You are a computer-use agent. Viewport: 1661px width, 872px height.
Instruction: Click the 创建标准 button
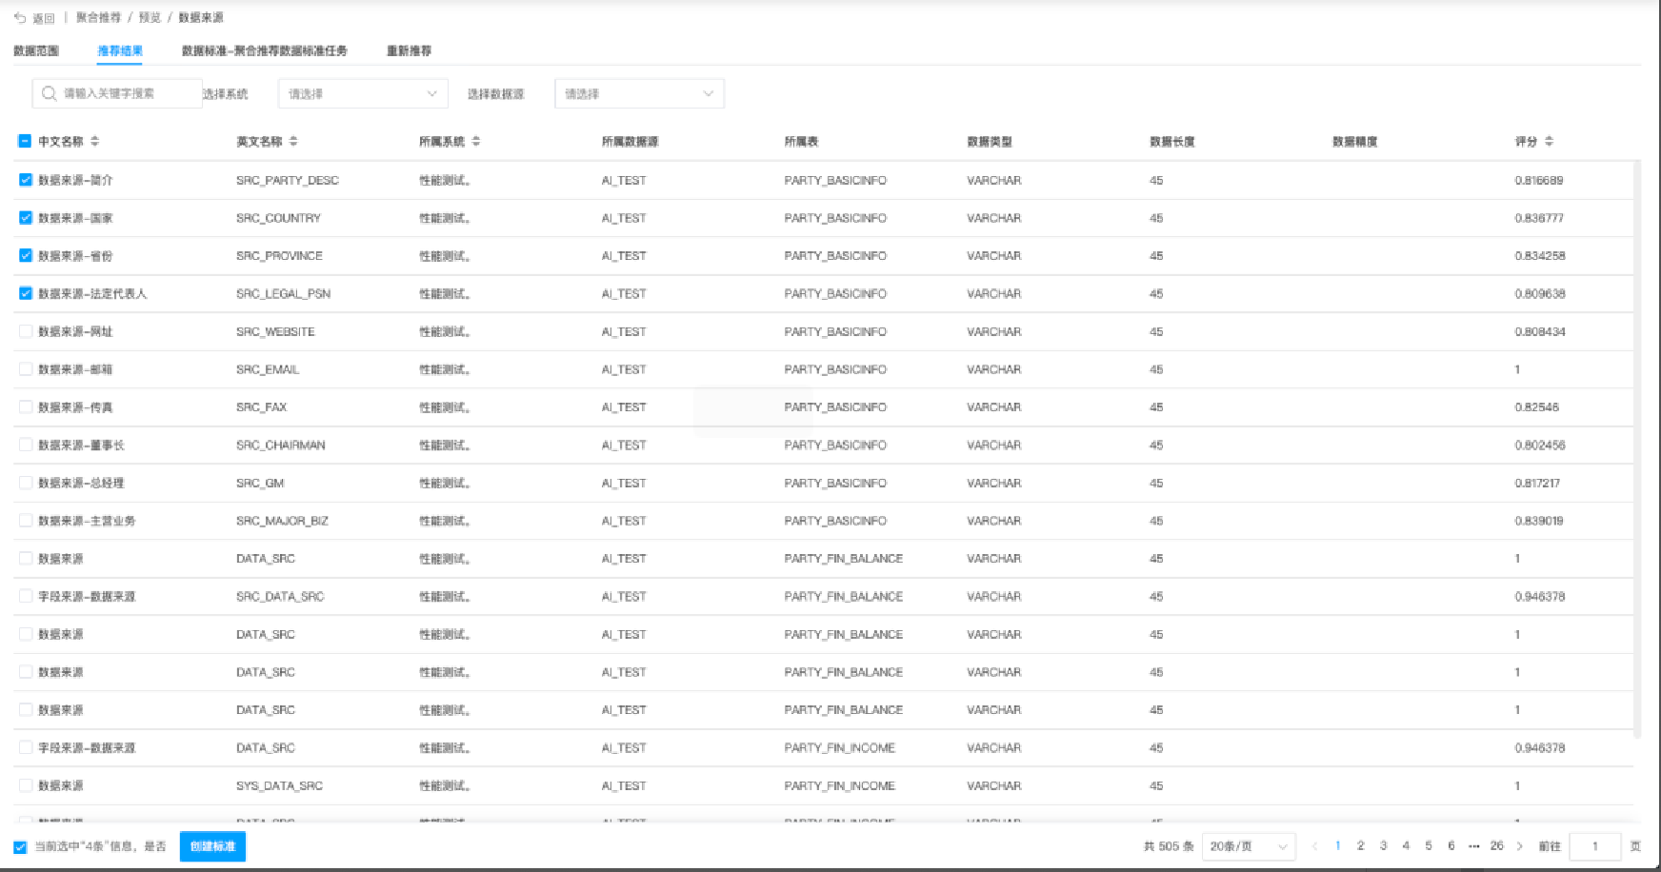coord(212,846)
